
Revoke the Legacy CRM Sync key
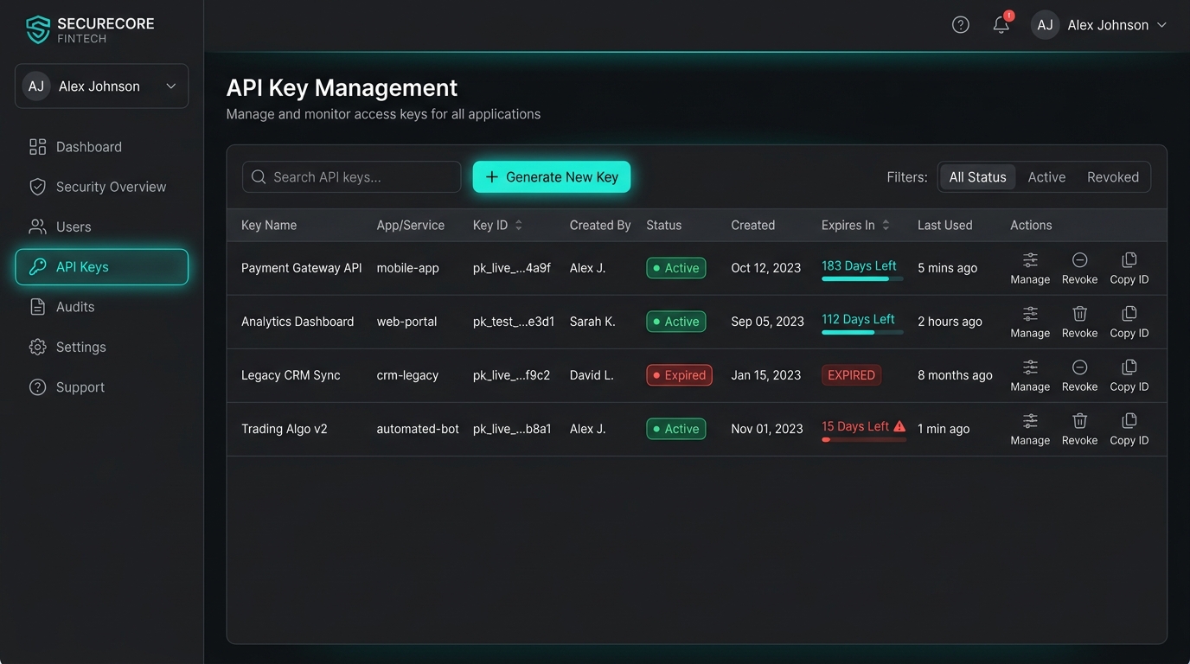1079,375
